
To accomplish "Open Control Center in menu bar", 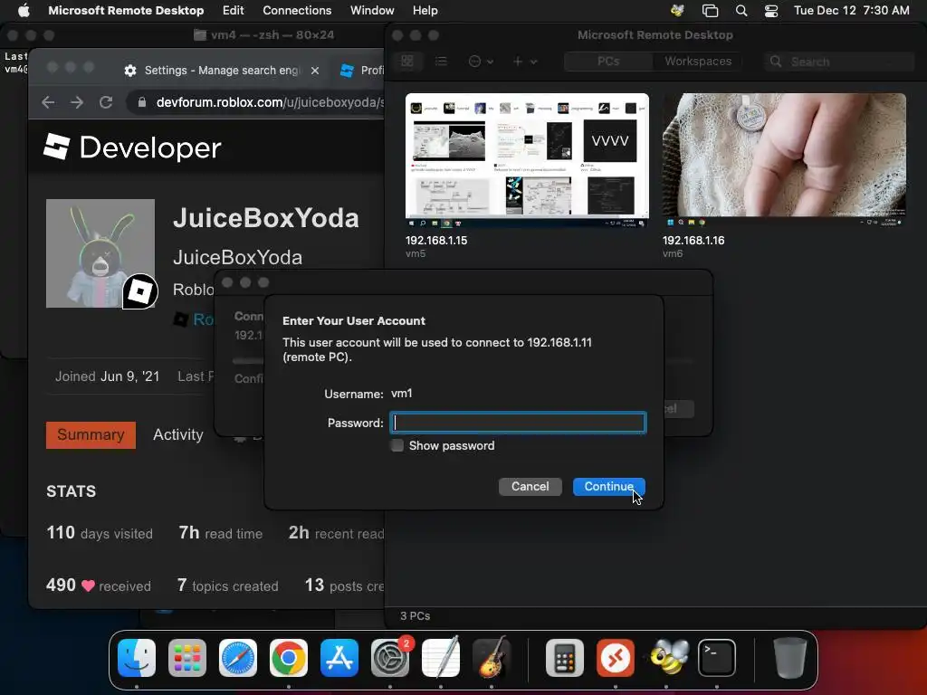I will (771, 11).
